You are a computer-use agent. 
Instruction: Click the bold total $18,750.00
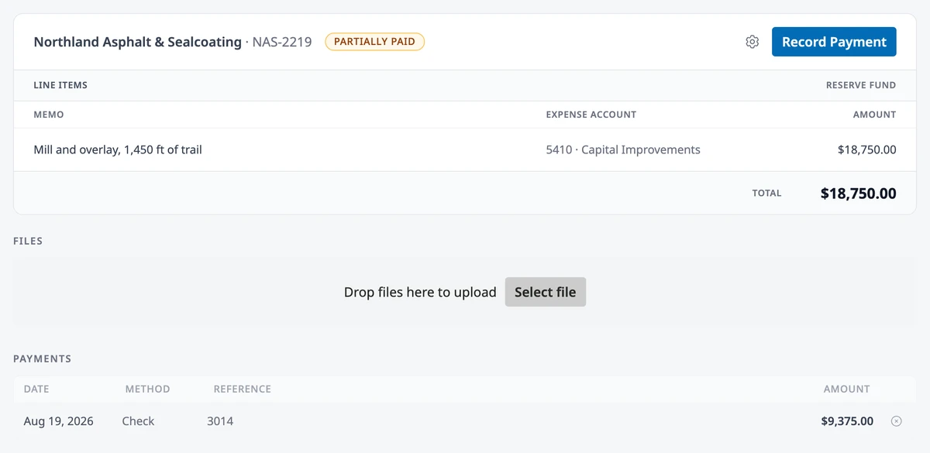click(x=858, y=194)
